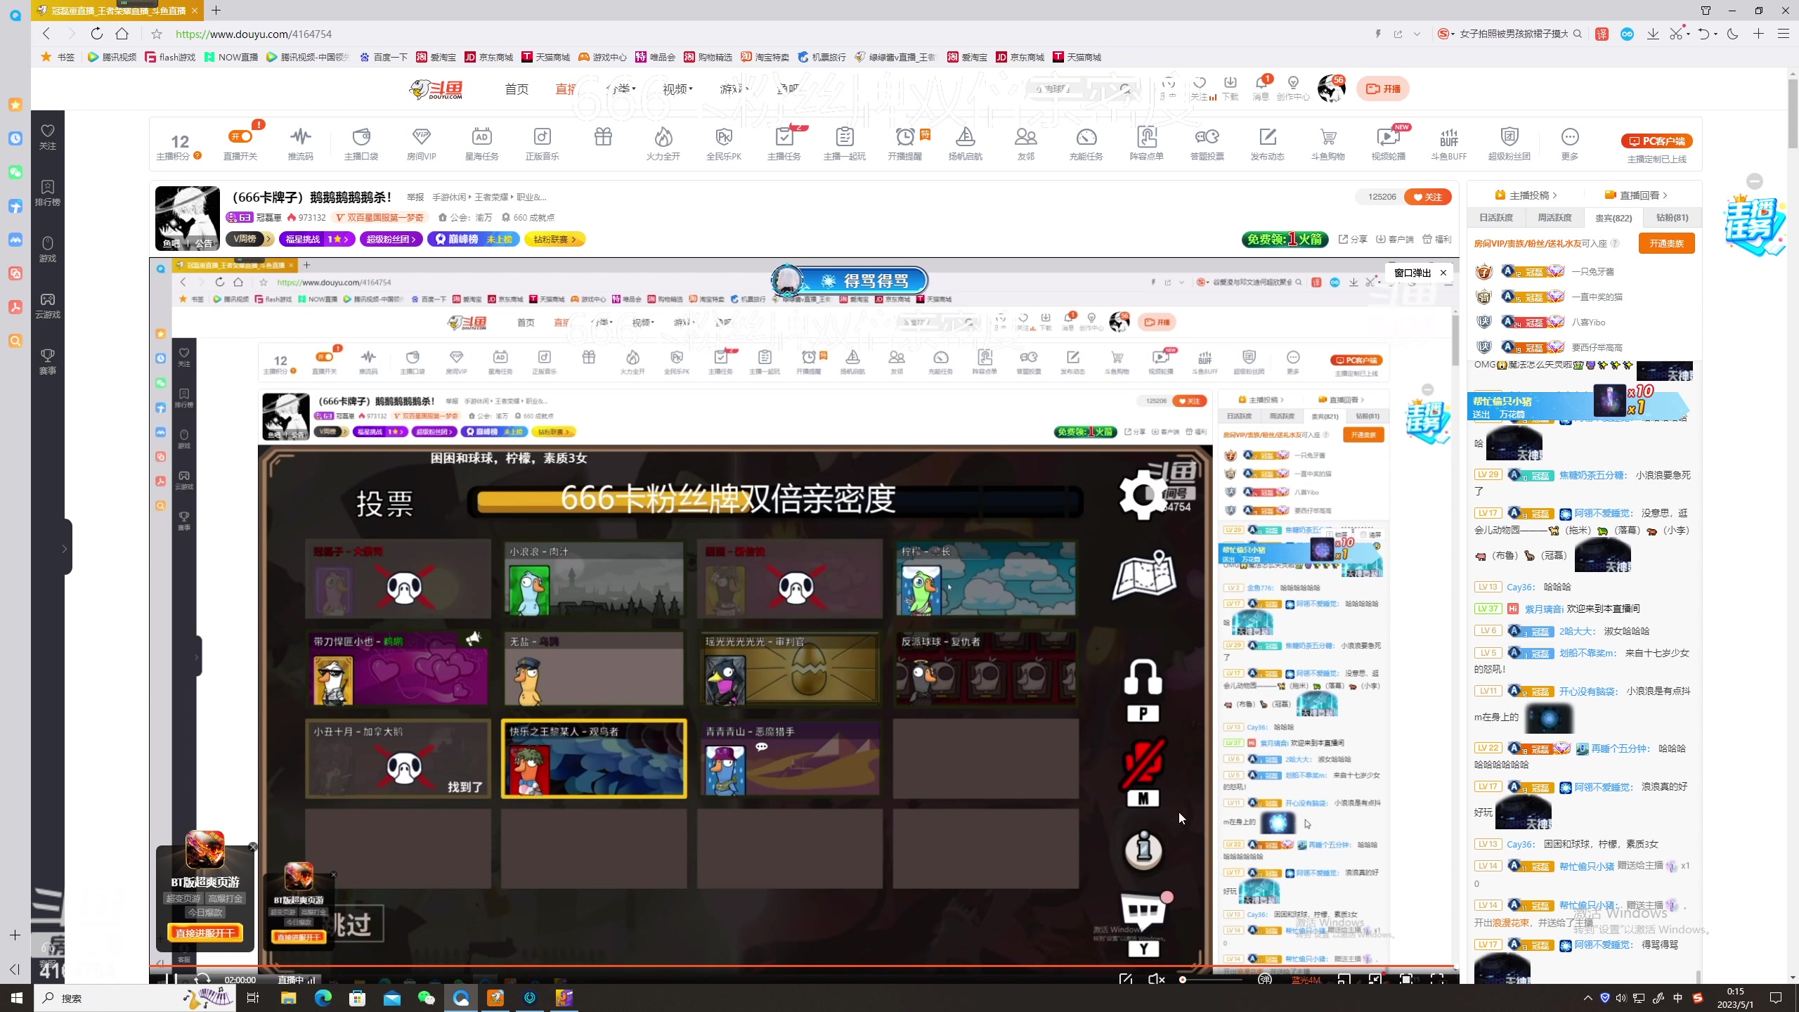The width and height of the screenshot is (1799, 1012).
Task: Switch to 日活跃度 tab
Action: point(1496,217)
